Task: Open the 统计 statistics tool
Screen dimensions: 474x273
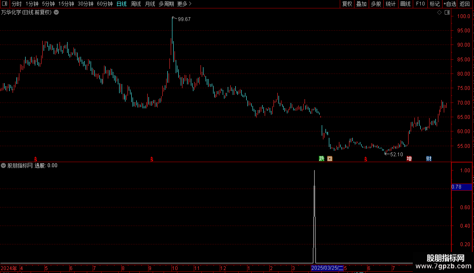Action: tap(391, 4)
